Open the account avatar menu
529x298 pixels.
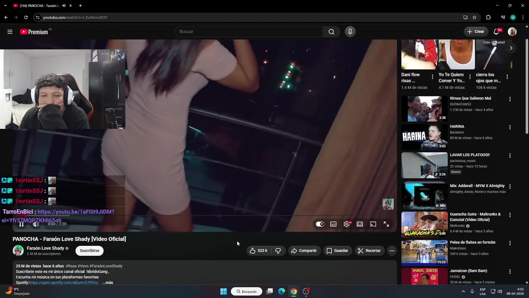pos(512,32)
